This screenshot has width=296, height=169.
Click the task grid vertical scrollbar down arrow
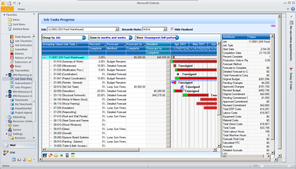click(219, 146)
